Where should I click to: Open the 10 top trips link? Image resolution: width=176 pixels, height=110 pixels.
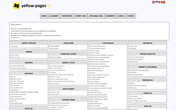[x=133, y=46]
